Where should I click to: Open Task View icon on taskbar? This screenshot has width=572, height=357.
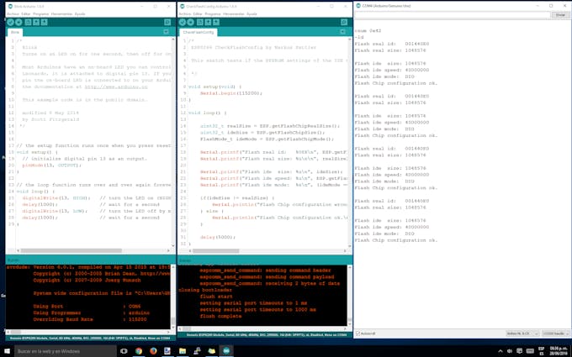click(x=124, y=351)
